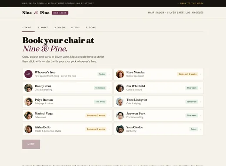Click the ANY avatar circle
This screenshot has width=226, height=166.
28,74
